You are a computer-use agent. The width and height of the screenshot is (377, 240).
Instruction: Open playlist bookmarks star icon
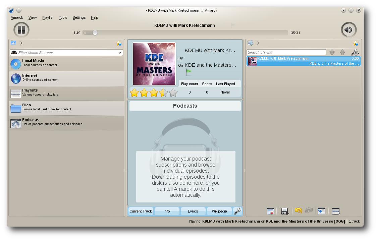tap(356, 43)
